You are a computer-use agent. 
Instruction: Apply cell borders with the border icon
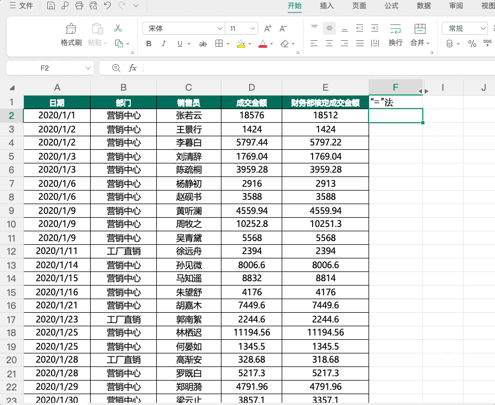[219, 43]
